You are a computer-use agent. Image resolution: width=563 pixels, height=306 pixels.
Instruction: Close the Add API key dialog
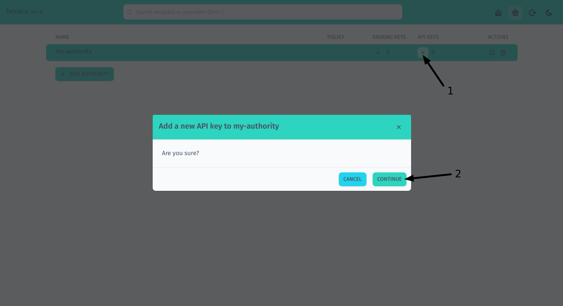click(x=399, y=127)
